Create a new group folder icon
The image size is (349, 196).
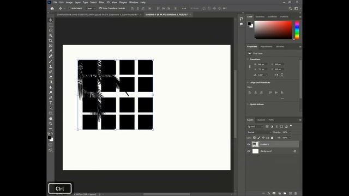click(x=285, y=194)
